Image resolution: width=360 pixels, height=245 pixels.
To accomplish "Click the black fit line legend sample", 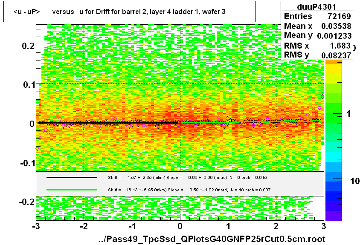I will pos(72,177).
